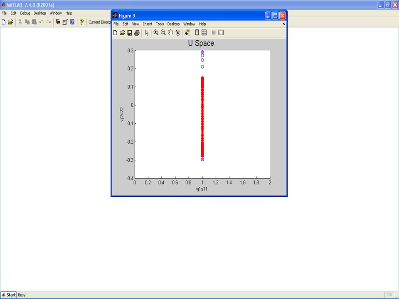Open GUIDE icon in MATLAB toolbar

click(x=65, y=22)
